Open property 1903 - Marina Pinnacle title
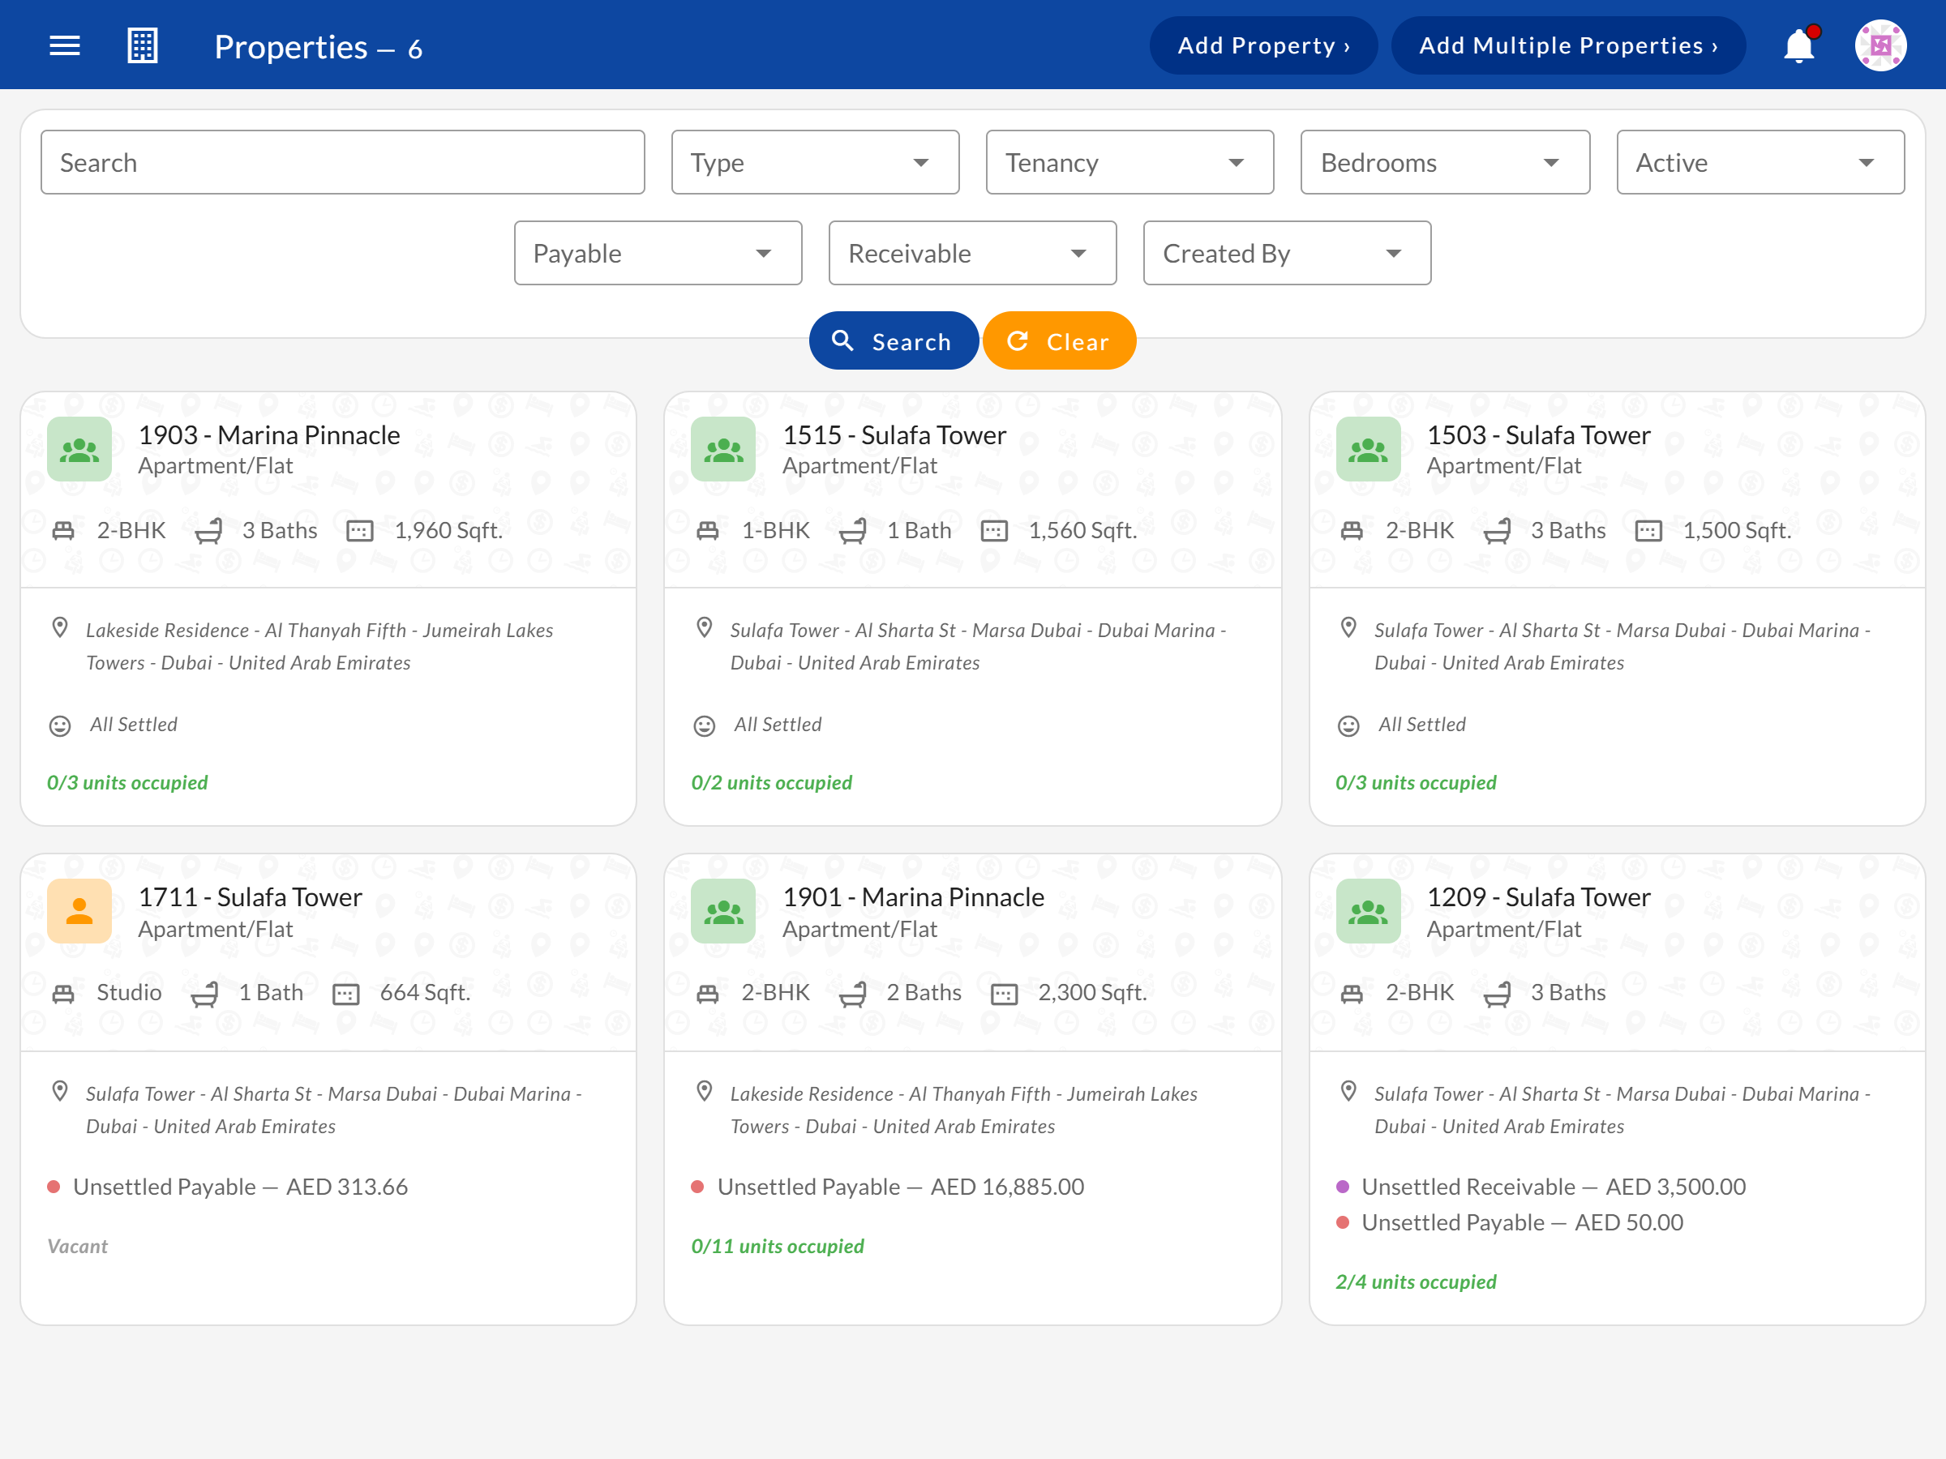This screenshot has height=1459, width=1946. (x=269, y=434)
